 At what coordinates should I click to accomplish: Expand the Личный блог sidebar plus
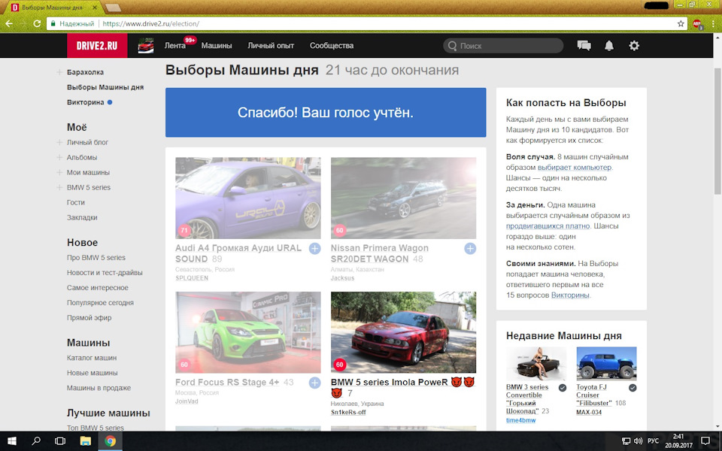pos(59,143)
